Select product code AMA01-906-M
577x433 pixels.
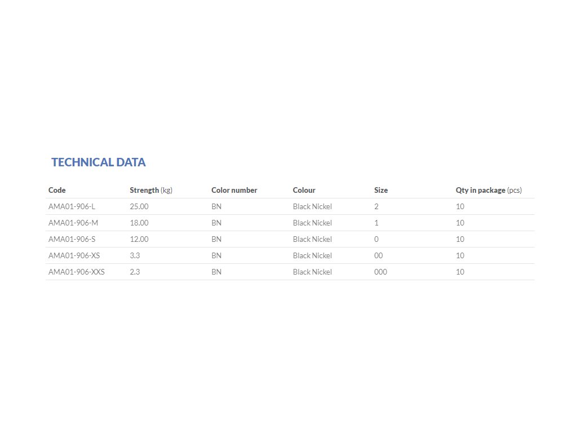point(73,223)
